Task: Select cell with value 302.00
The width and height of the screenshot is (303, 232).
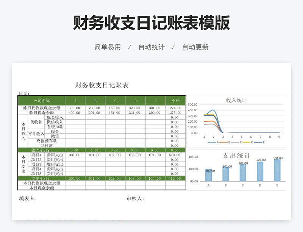Action: click(x=155, y=113)
